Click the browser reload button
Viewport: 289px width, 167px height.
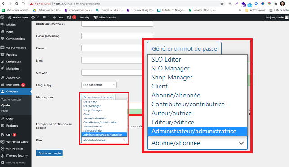point(16,4)
